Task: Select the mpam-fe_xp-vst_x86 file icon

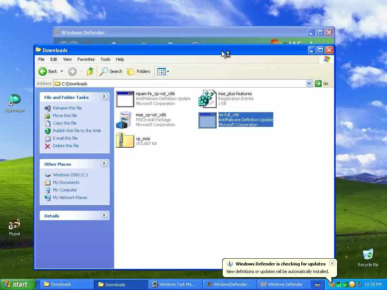Action: (125, 99)
